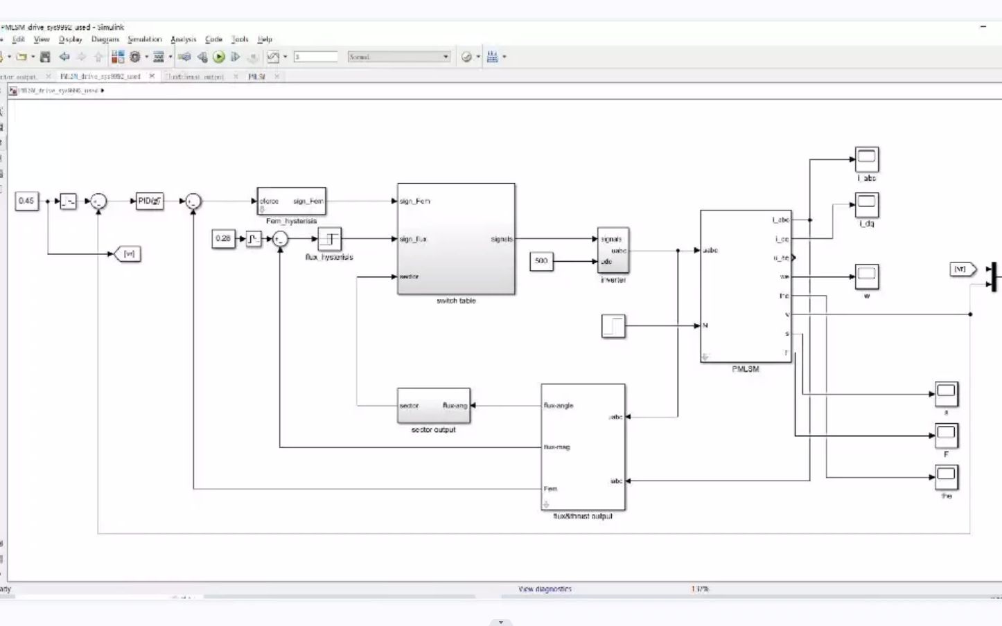The height and width of the screenshot is (626, 1002).
Task: Click the View diagnostics link
Action: tap(545, 589)
